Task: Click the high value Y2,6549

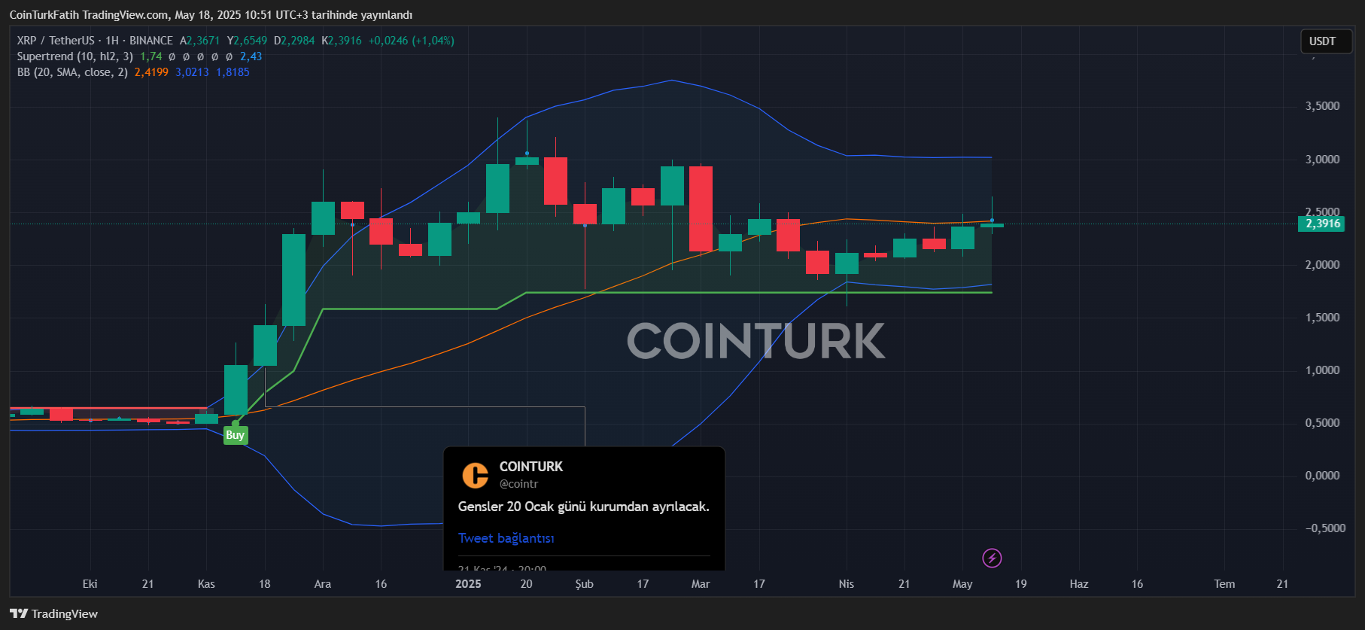Action: [x=247, y=41]
